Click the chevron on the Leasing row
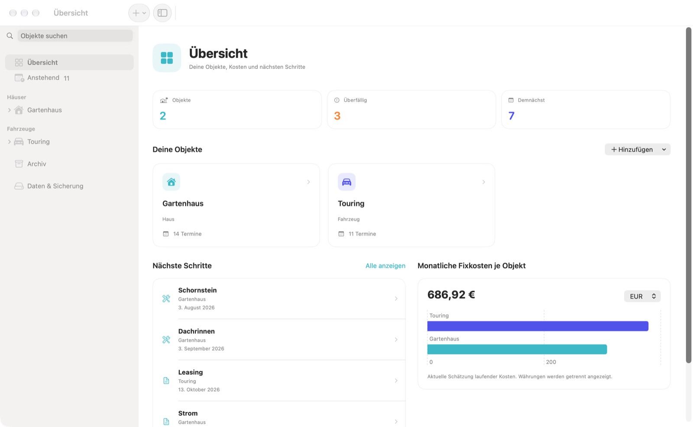 396,381
